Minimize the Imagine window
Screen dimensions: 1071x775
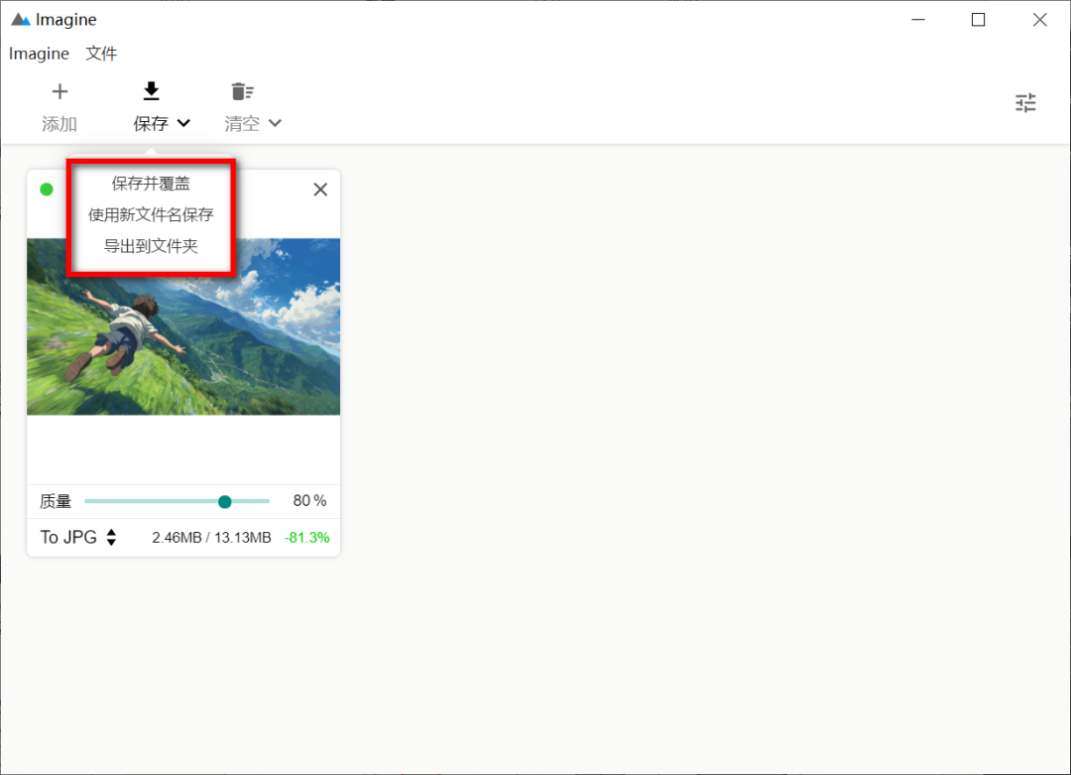click(x=918, y=20)
